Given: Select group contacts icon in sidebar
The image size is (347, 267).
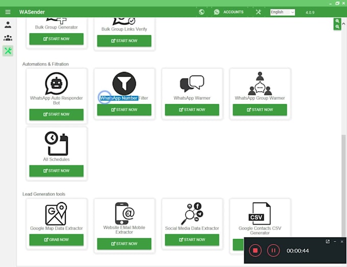Looking at the screenshot, I should pyautogui.click(x=8, y=38).
